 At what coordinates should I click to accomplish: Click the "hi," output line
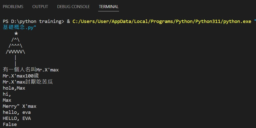7,94
